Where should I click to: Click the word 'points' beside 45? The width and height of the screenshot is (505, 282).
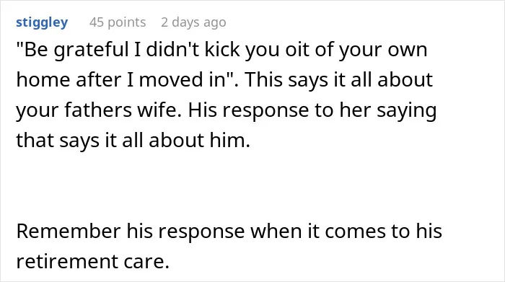(126, 22)
